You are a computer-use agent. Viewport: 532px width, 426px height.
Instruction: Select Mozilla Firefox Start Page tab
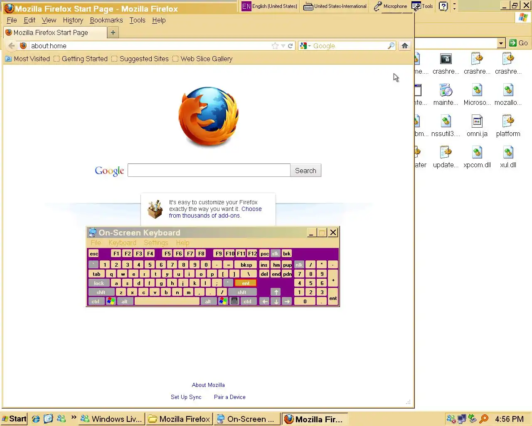[55, 32]
